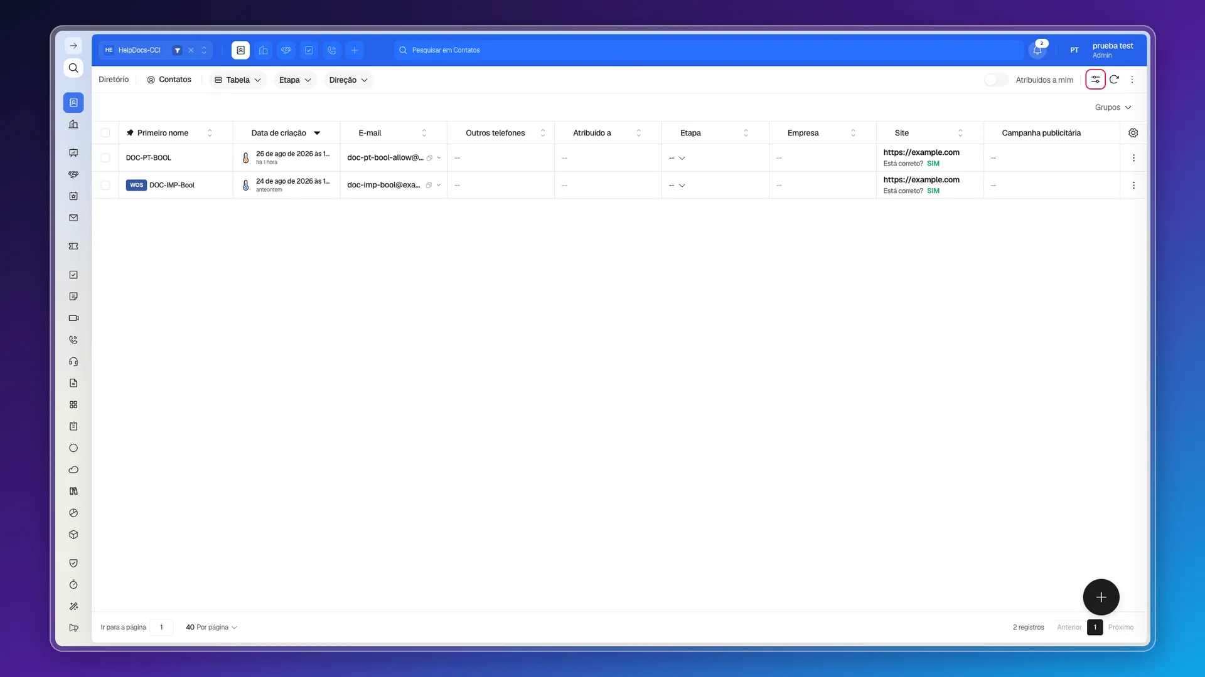Open the deals handshake icon in top bar
Viewport: 1205px width, 677px height.
(286, 50)
